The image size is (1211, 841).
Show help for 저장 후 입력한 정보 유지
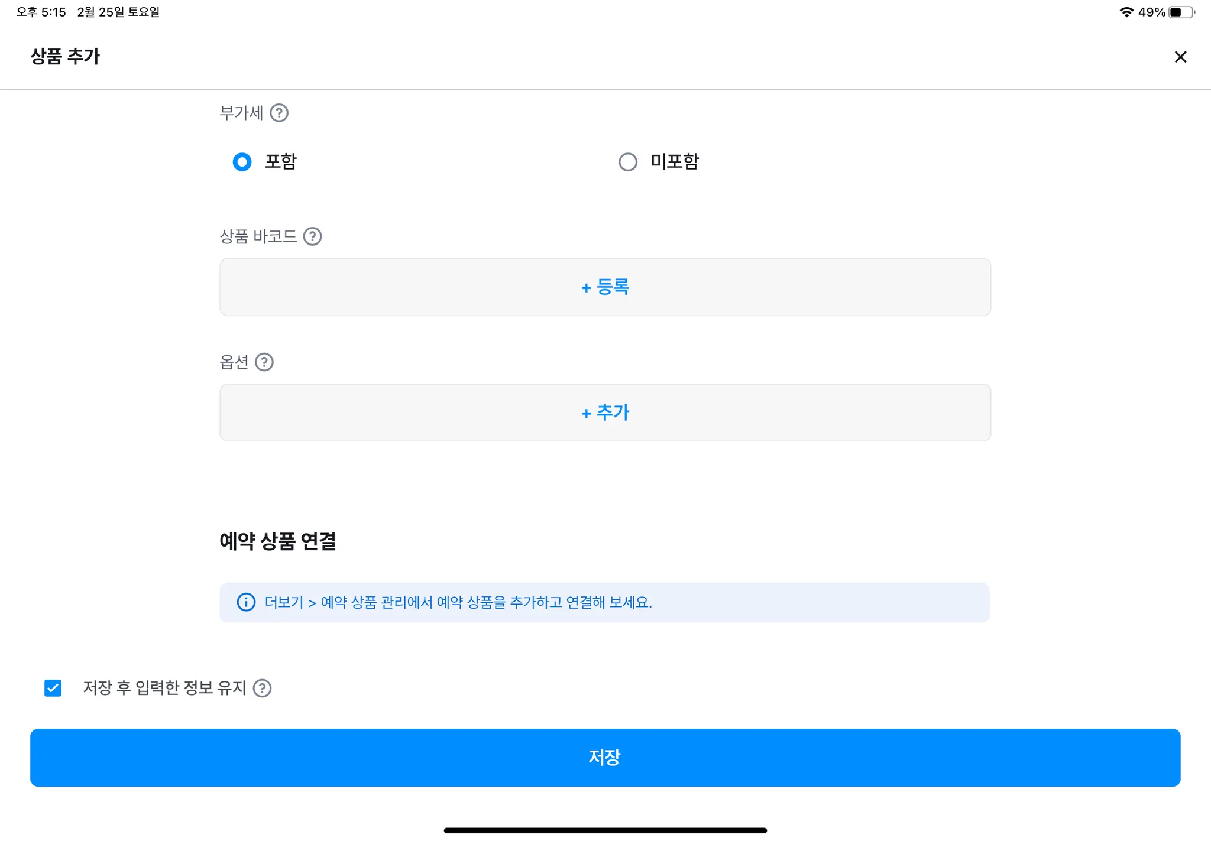coord(262,688)
